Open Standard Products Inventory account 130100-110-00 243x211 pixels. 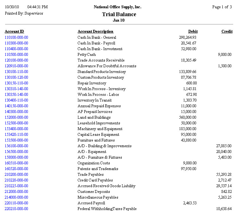(16, 72)
